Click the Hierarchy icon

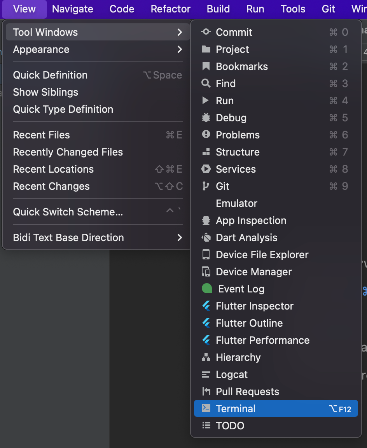[206, 357]
